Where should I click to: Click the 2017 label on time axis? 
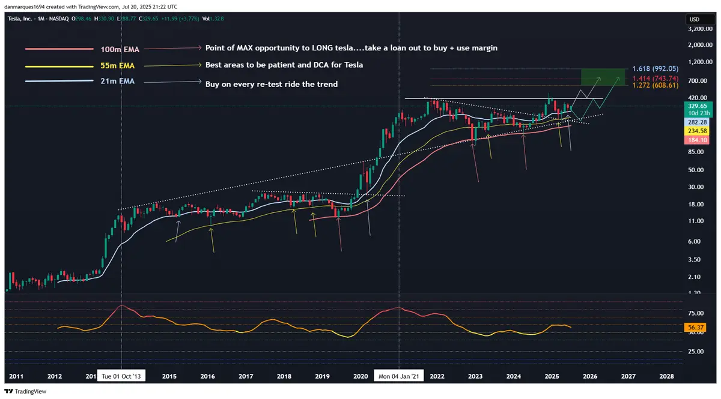[x=246, y=377]
